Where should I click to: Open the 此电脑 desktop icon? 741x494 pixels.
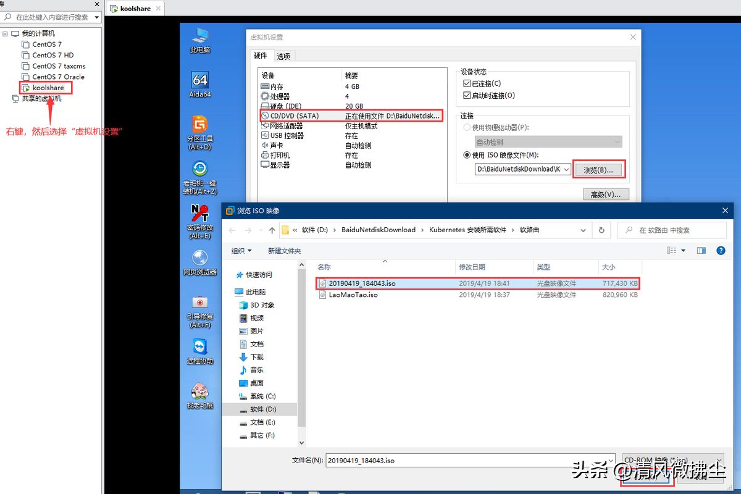(200, 40)
